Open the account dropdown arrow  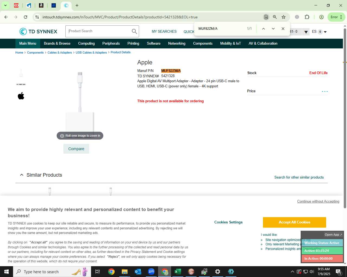point(306,32)
